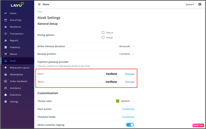
Task: Click Customize link for Start screen
Action: click(128, 109)
